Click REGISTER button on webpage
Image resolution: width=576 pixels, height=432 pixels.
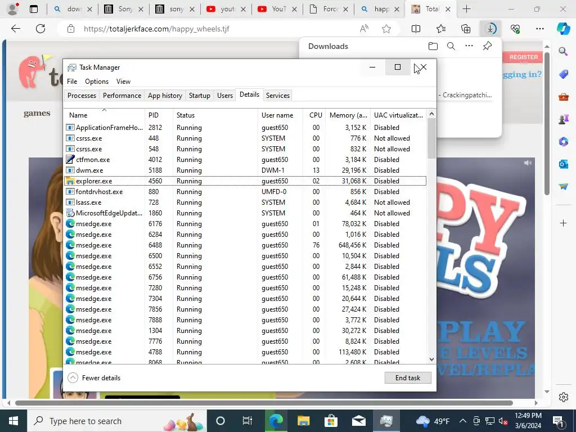point(523,57)
